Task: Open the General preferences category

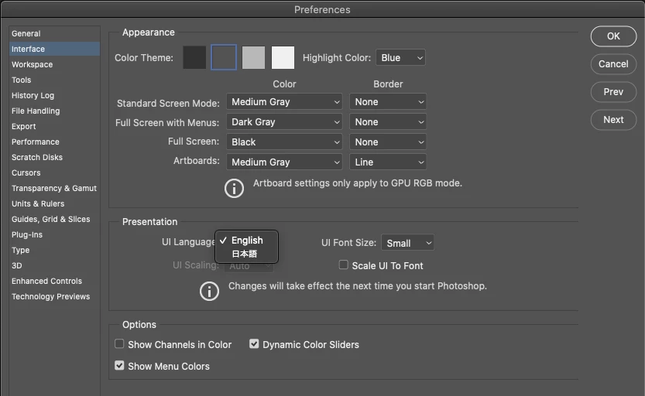Action: (54, 34)
